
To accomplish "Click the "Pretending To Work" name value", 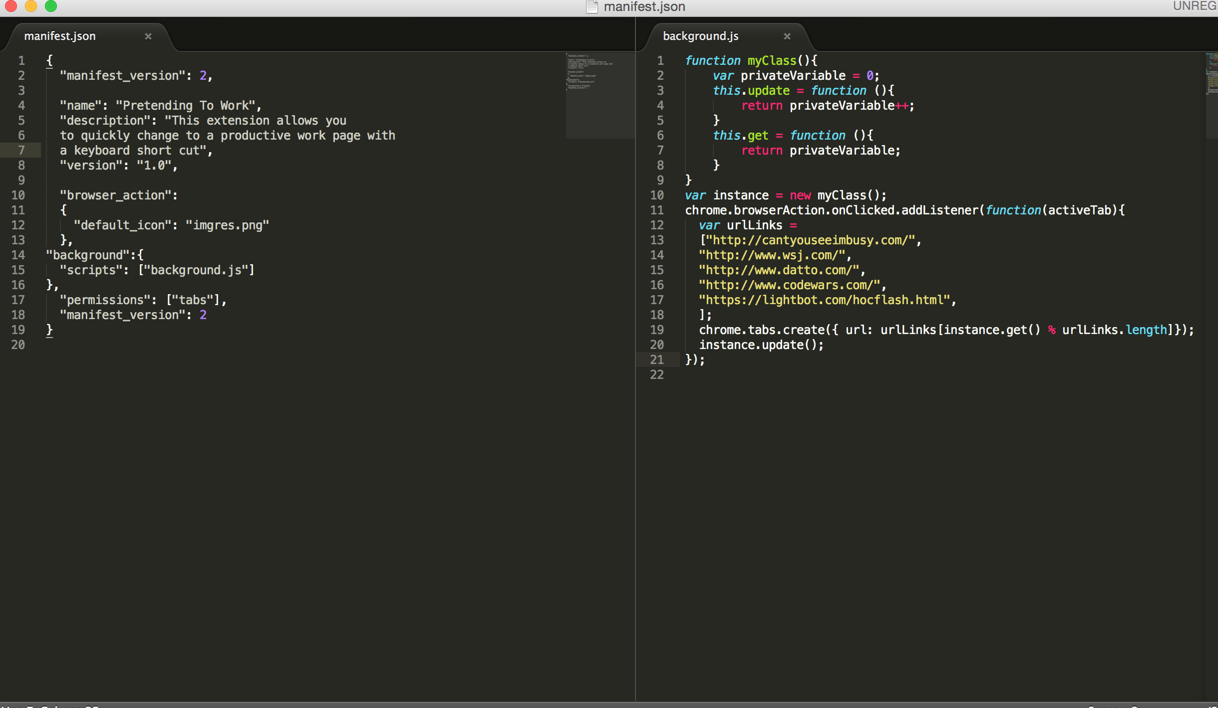I will [186, 106].
